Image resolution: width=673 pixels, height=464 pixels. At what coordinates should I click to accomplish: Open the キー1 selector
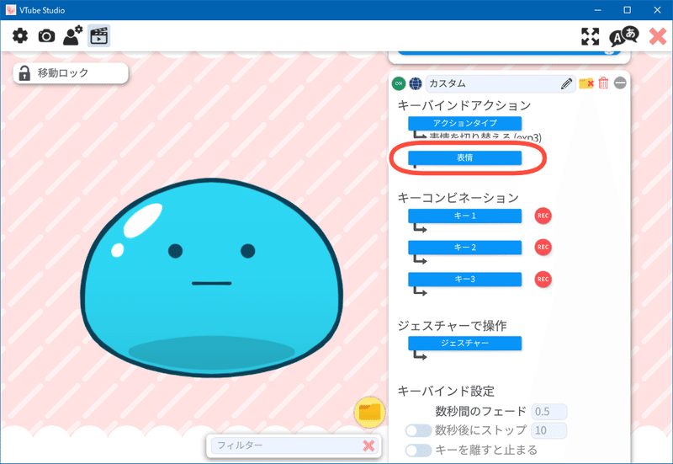465,216
